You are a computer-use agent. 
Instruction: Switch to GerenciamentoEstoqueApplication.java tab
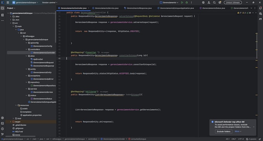click(x=176, y=8)
